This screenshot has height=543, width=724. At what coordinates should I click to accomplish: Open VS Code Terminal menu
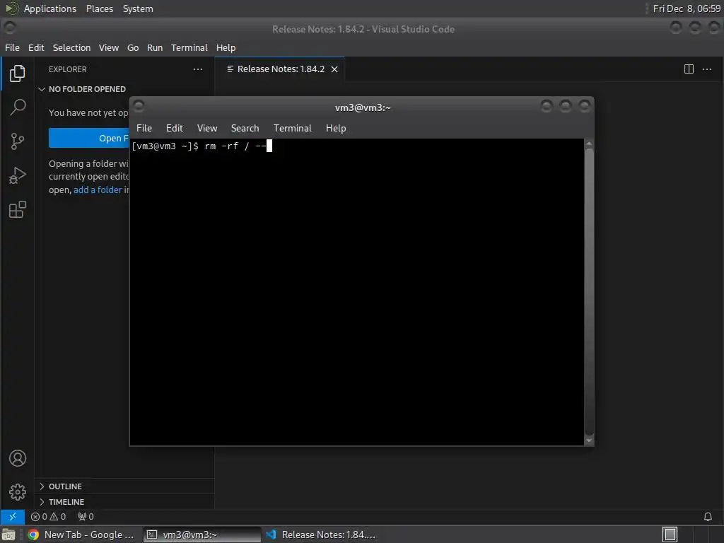click(x=189, y=47)
